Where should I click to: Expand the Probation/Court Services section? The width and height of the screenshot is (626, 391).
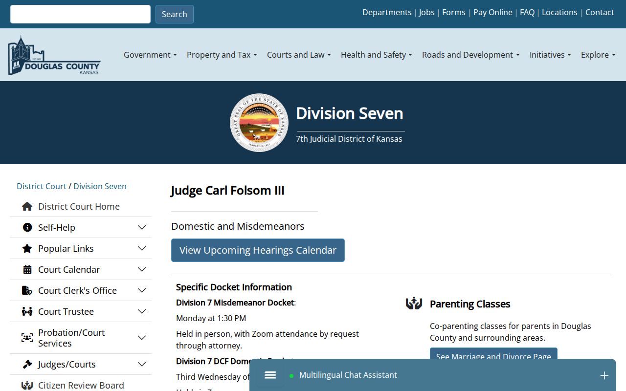(x=142, y=338)
